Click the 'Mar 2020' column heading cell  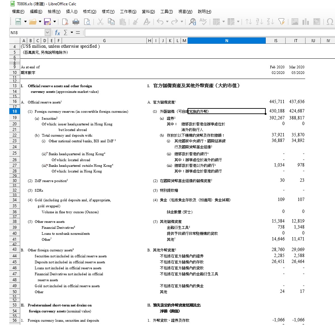[297, 67]
